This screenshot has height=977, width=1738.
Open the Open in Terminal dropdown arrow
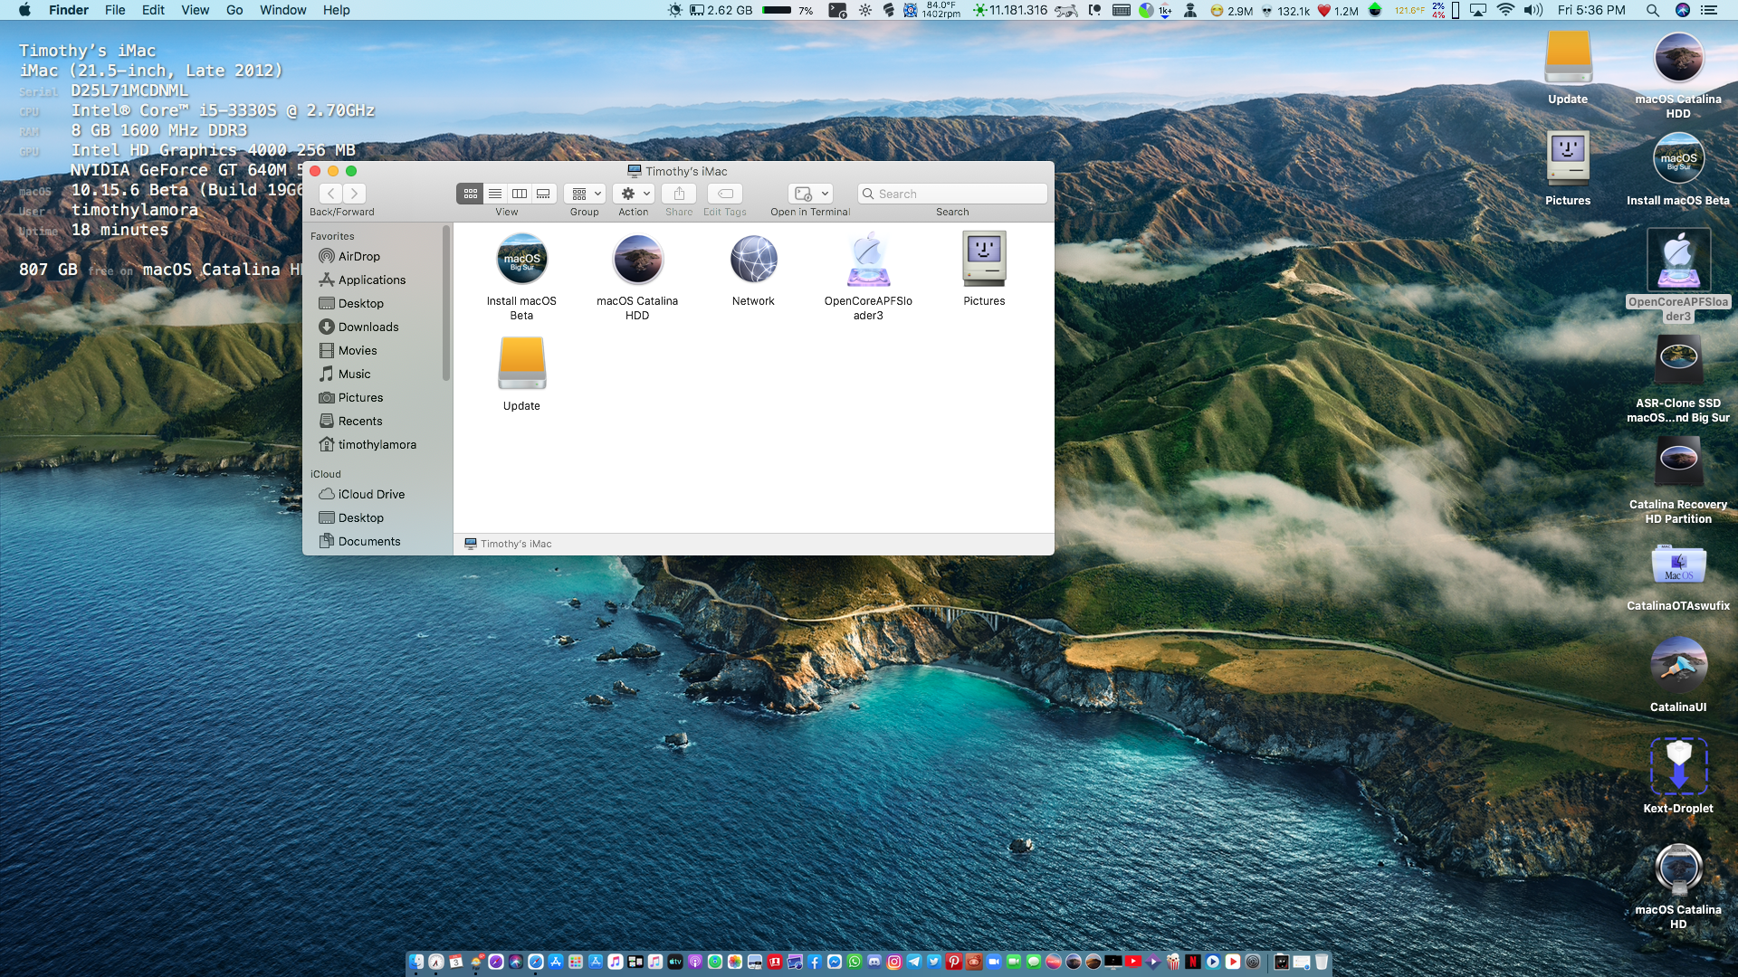(x=825, y=194)
